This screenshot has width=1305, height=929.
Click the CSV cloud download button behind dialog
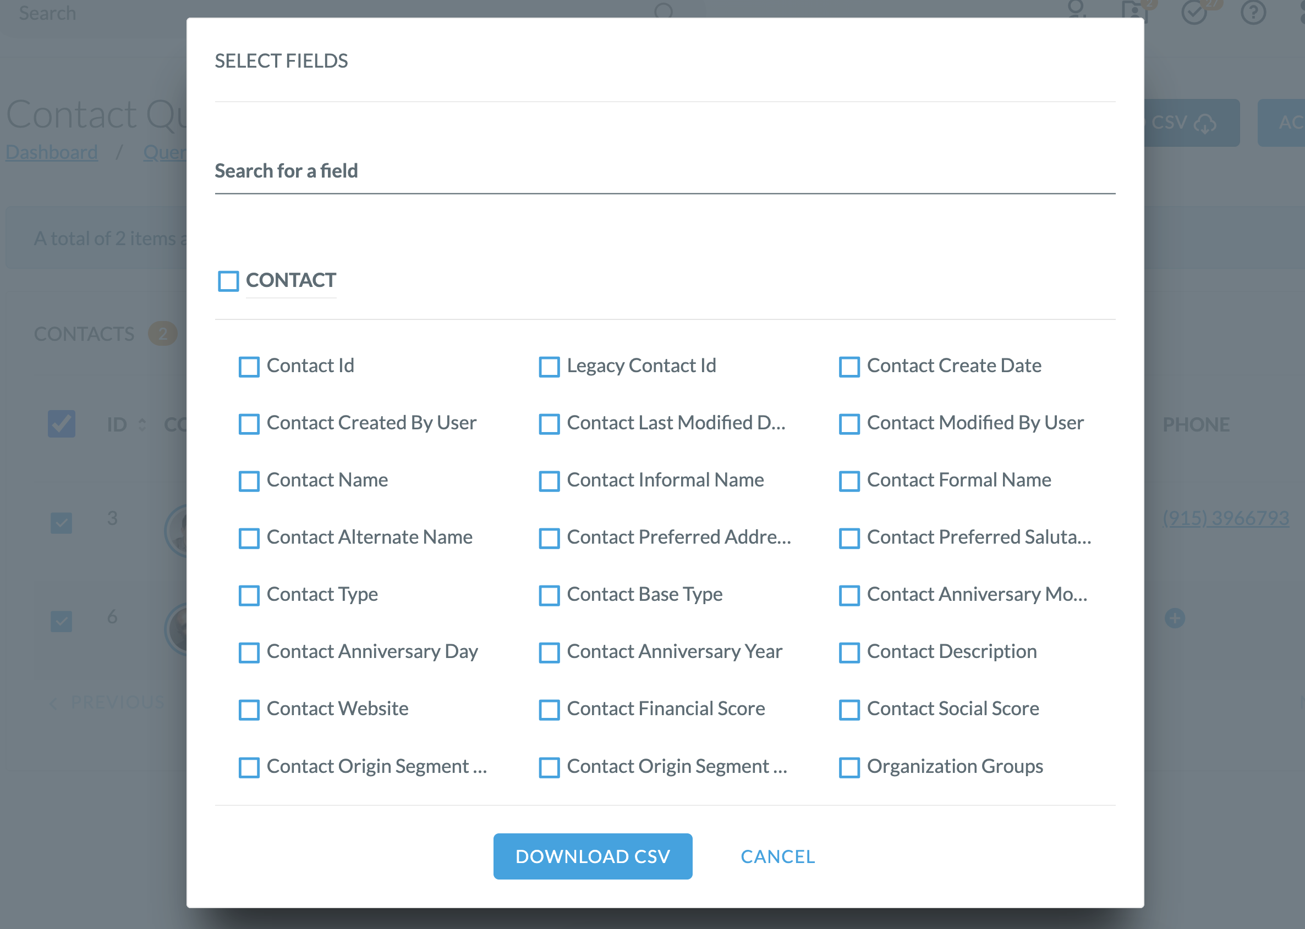(1191, 123)
